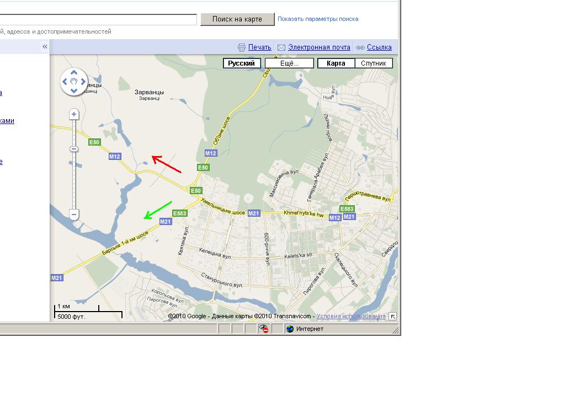Zoom in using the plus button
The image size is (564, 407).
74,114
